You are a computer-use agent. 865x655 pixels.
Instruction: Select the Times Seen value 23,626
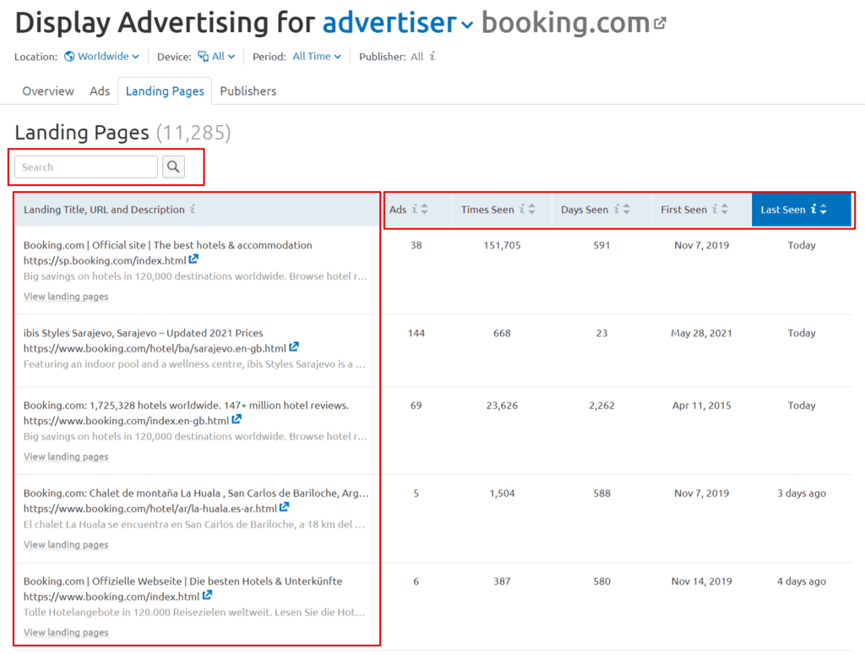[502, 405]
